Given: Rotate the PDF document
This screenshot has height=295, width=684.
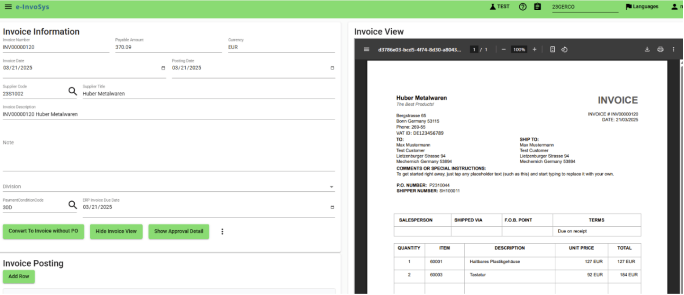Looking at the screenshot, I should (x=565, y=50).
